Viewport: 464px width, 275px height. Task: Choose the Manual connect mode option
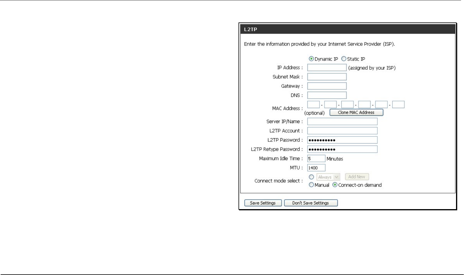point(311,185)
